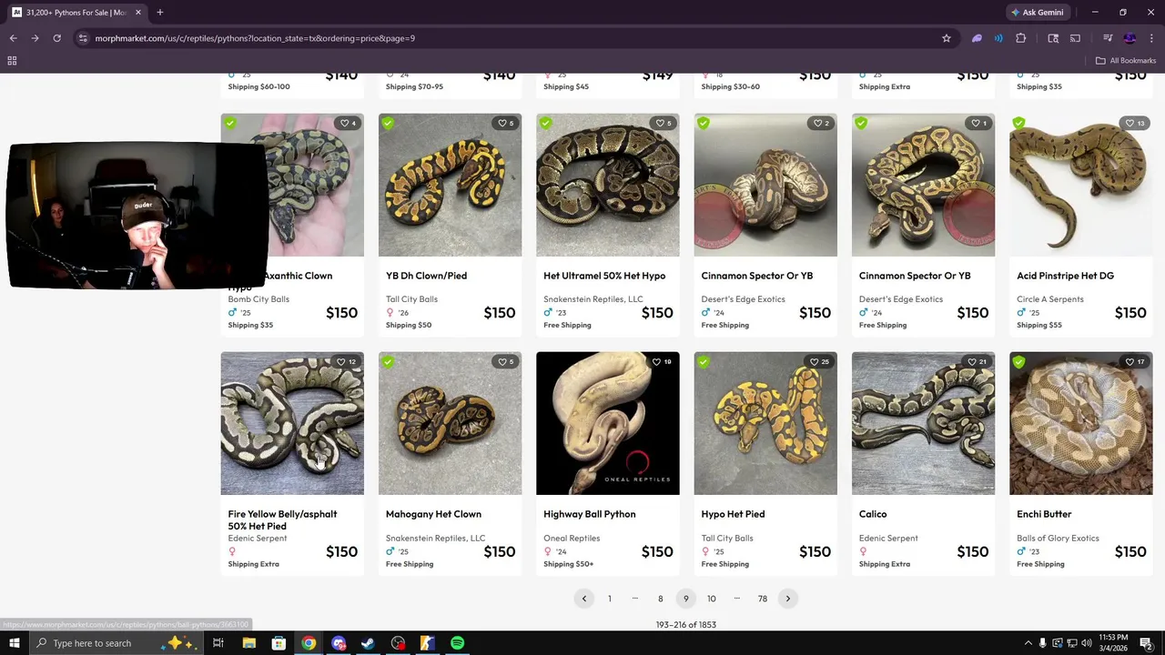The width and height of the screenshot is (1165, 655).
Task: Open the Chrome apps grid icon
Action: [x=12, y=61]
